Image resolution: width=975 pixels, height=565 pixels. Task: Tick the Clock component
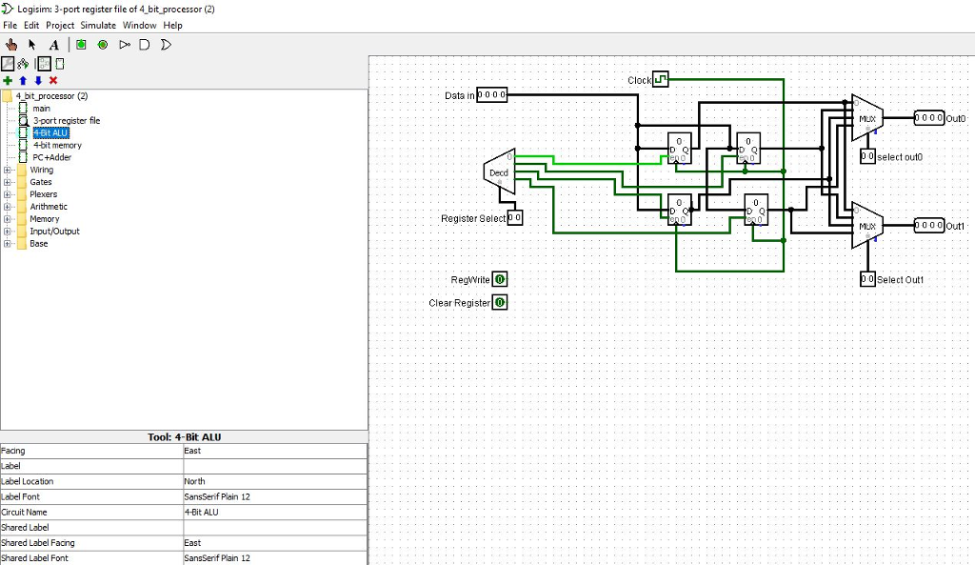661,79
